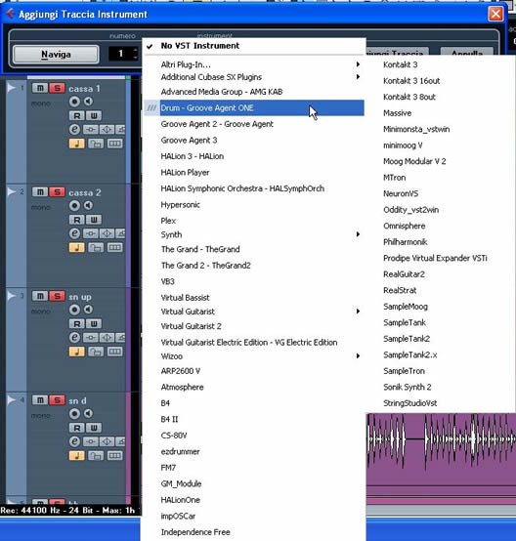Click the lock icon on cassa 2

point(96,248)
